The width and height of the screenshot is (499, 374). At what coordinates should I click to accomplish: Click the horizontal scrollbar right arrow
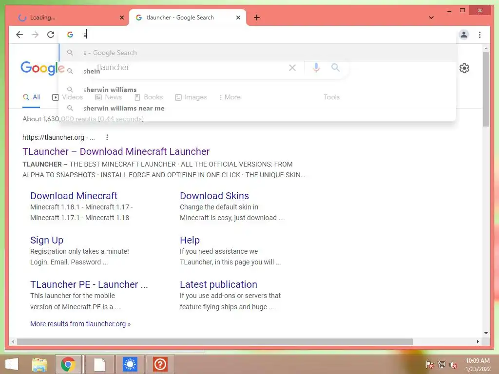(478, 341)
